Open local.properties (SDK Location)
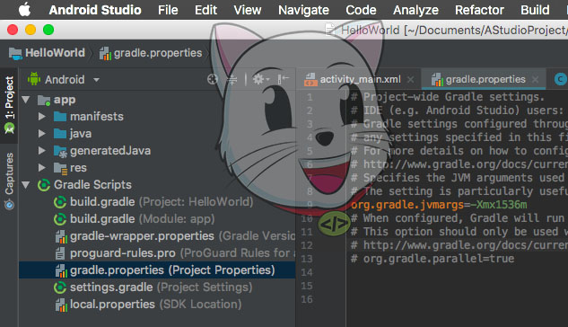 155,305
